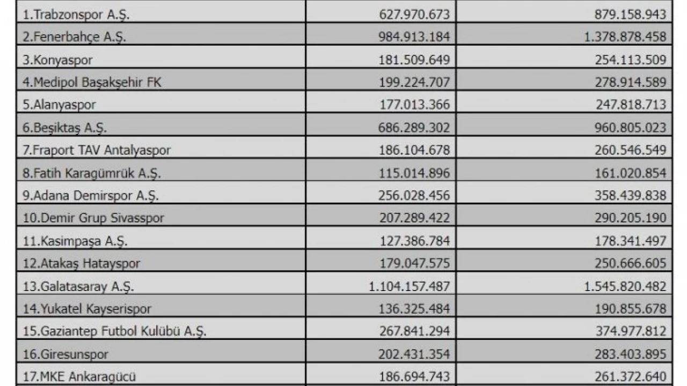Select the 879.158.943 cell for Trabzonspor
The image size is (687, 386).
[x=630, y=14]
